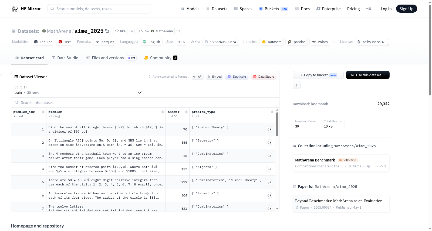Expand row 4 JSON braces icon
This screenshot has height=231, width=432.
point(269,169)
